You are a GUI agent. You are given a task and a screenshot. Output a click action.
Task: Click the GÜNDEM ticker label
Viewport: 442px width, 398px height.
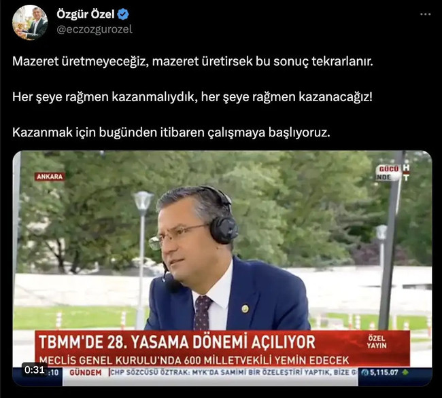coord(86,372)
